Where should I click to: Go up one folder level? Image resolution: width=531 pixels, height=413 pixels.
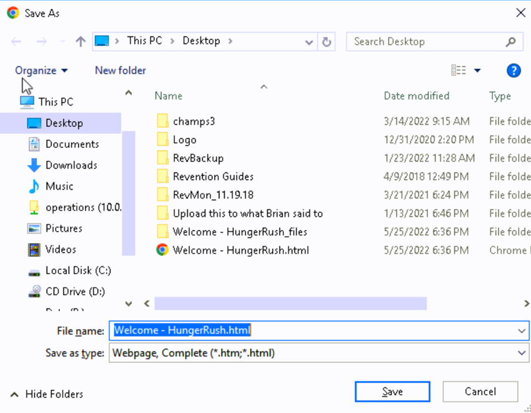(81, 41)
